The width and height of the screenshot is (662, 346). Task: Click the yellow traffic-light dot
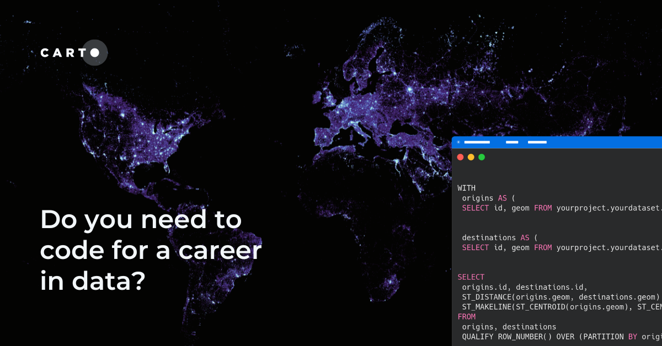click(471, 157)
